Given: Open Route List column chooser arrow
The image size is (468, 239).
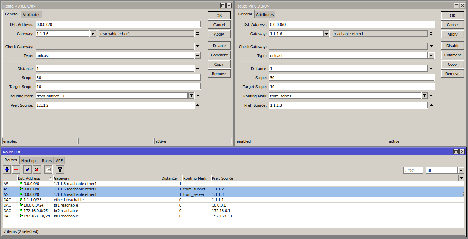Looking at the screenshot, I should click(x=461, y=178).
